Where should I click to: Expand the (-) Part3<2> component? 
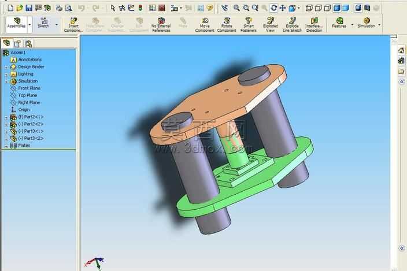coord(6,139)
